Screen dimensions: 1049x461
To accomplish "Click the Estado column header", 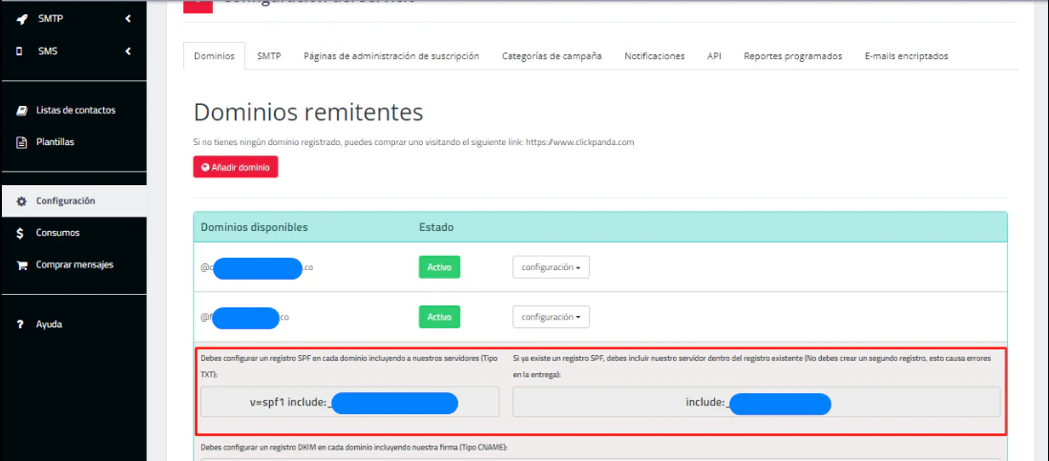I will 436,227.
